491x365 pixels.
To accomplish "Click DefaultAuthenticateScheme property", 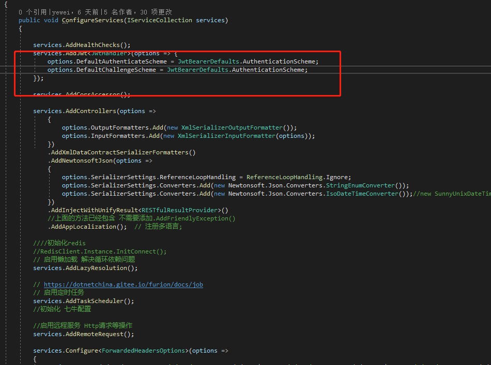I will [x=121, y=61].
